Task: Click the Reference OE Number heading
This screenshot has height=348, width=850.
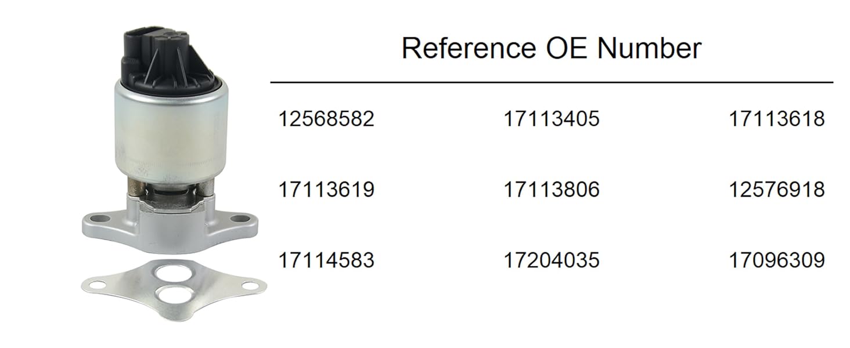Action: 551,48
